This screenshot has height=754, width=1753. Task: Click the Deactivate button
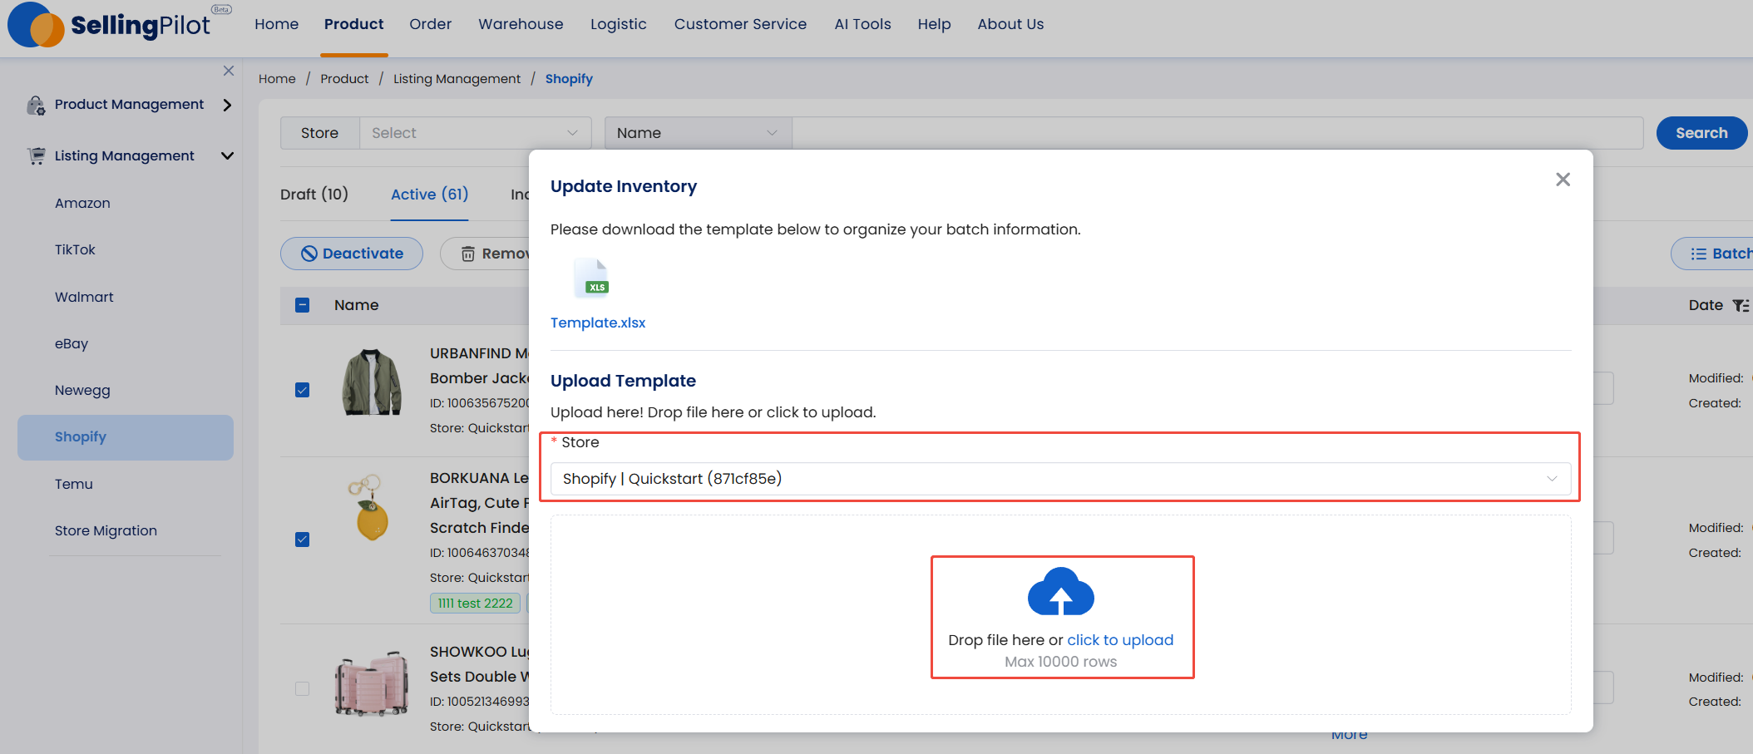pyautogui.click(x=352, y=254)
